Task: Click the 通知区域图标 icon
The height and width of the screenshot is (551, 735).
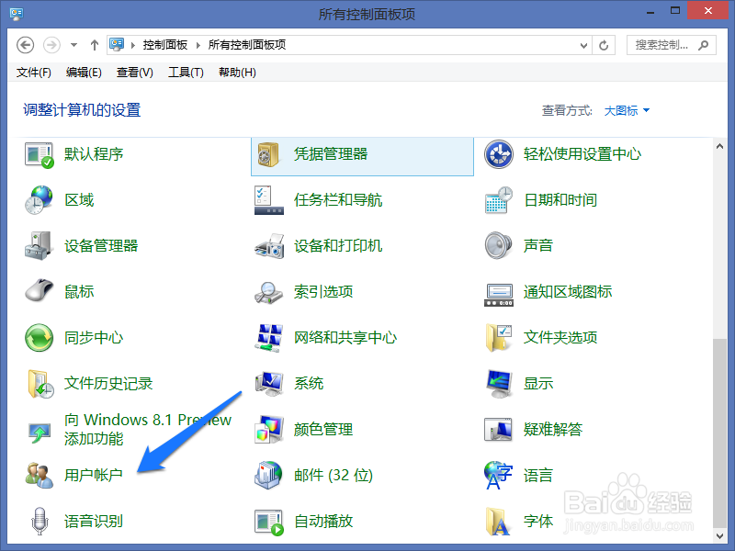Action: pos(499,295)
